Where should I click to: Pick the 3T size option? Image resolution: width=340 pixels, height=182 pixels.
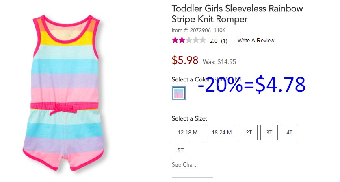[269, 133]
